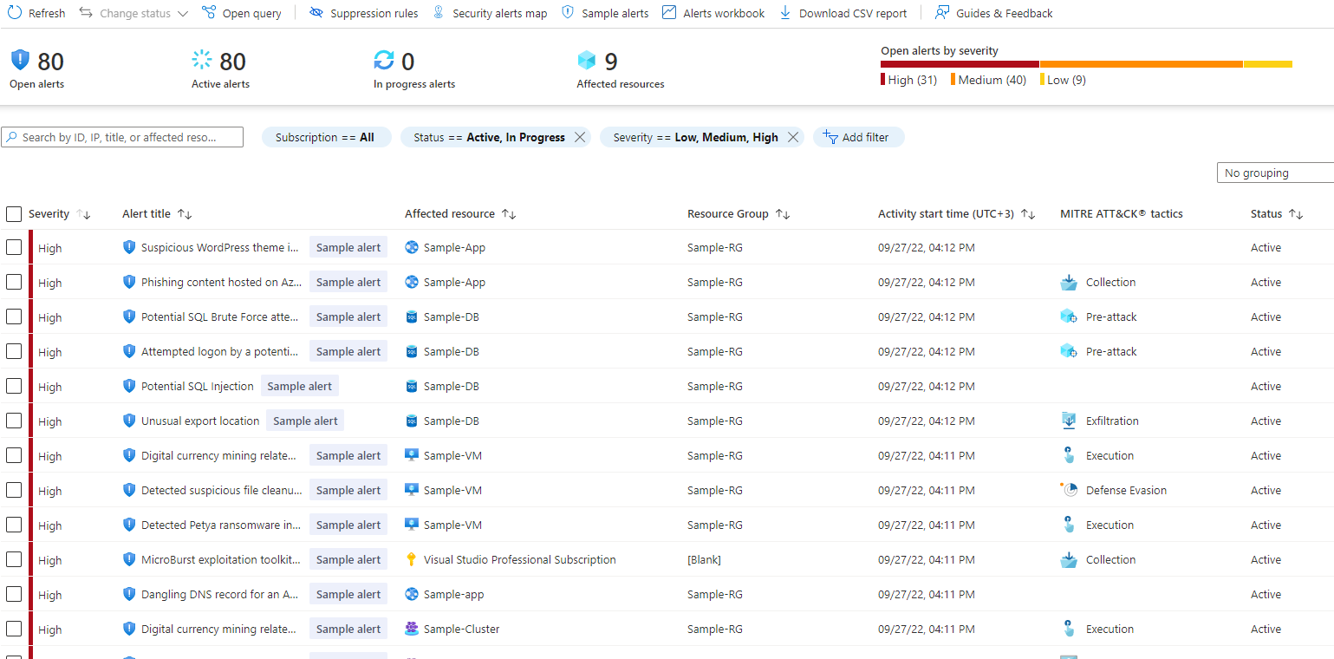The height and width of the screenshot is (659, 1334).
Task: Click the Sample alerts shield icon
Action: click(568, 13)
